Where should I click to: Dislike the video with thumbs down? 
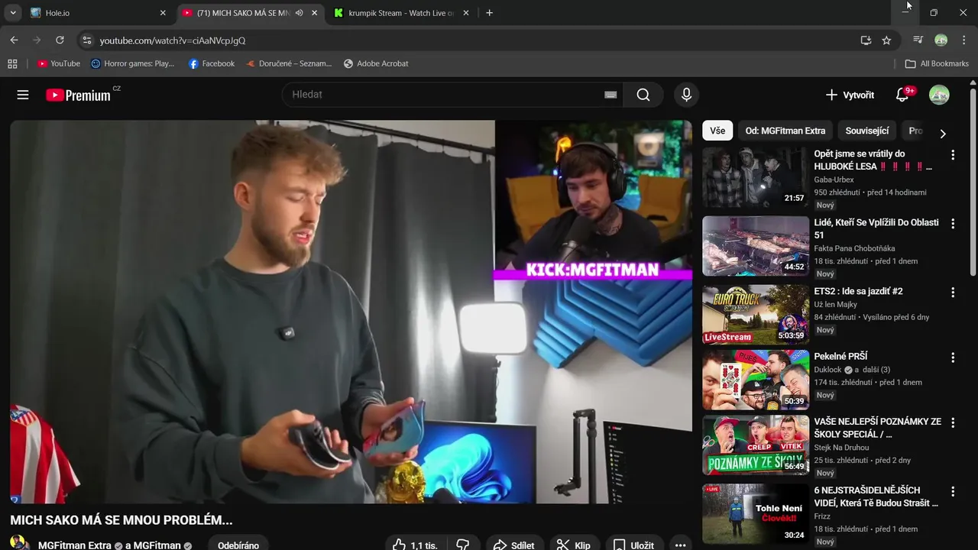[x=463, y=545]
